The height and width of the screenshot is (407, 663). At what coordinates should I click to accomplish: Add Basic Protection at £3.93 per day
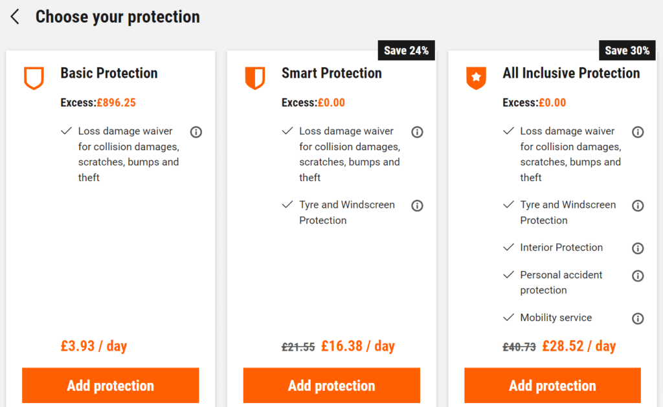tap(110, 385)
